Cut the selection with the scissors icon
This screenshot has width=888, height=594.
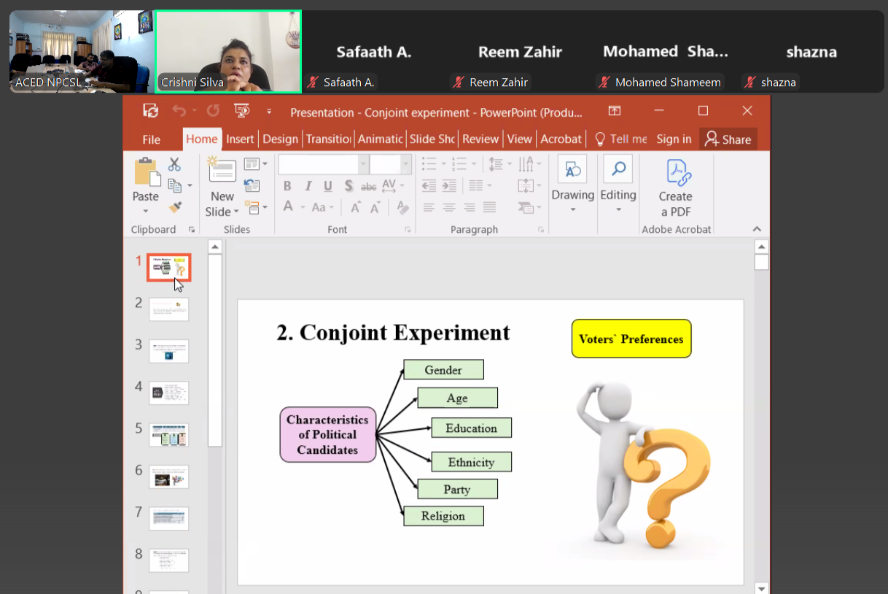[175, 164]
